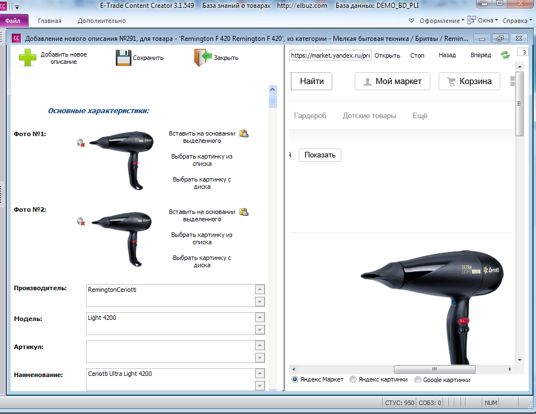Open Детские товары category in browser

(x=369, y=115)
